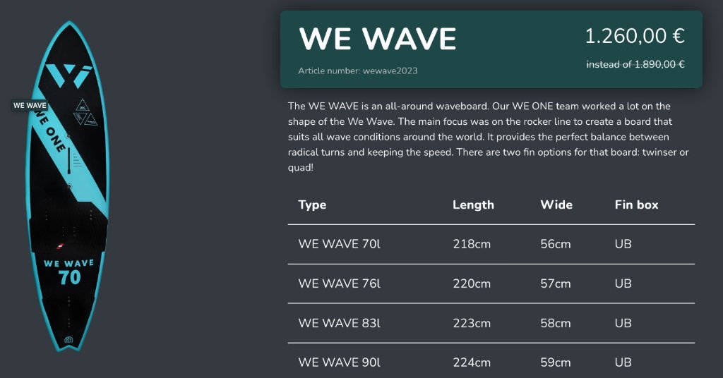Click the round logo at the board tail
The width and height of the screenshot is (723, 378).
[x=69, y=340]
